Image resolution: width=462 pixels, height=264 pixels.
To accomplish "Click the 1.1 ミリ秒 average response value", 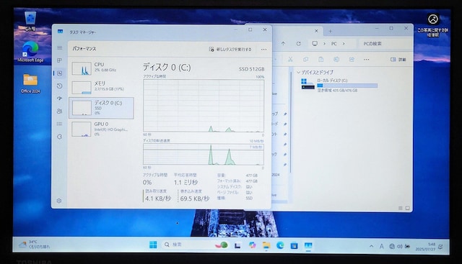I will (186, 183).
